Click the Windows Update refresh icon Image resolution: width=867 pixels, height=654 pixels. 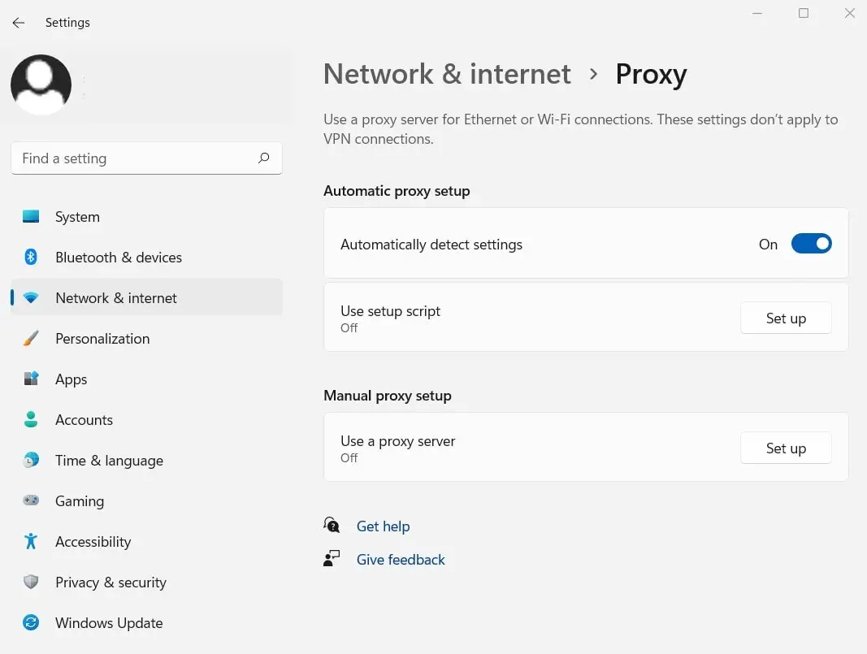click(x=31, y=623)
